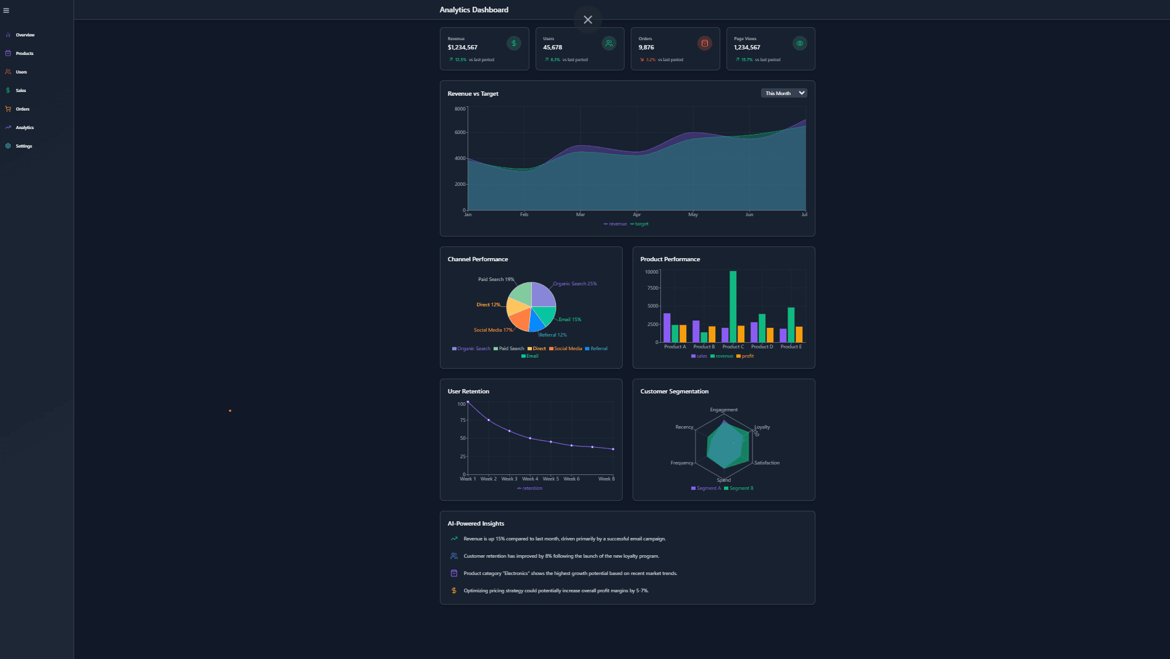Close the overlay with the X button

pos(587,20)
